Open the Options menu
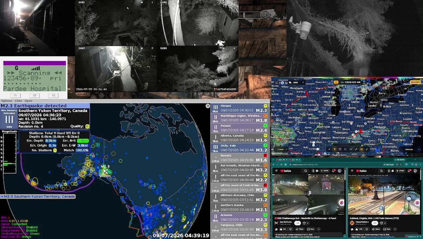The image size is (423, 239). coord(6,101)
